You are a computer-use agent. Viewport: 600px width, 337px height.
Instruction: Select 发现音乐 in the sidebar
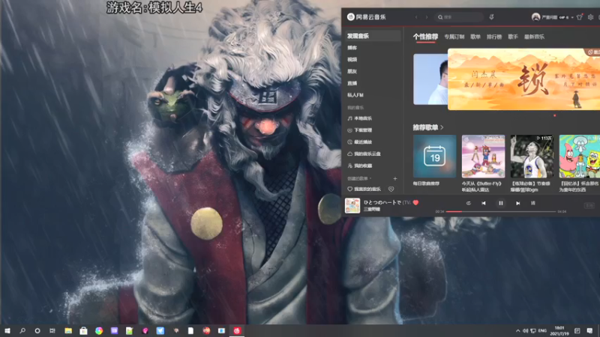pos(373,36)
